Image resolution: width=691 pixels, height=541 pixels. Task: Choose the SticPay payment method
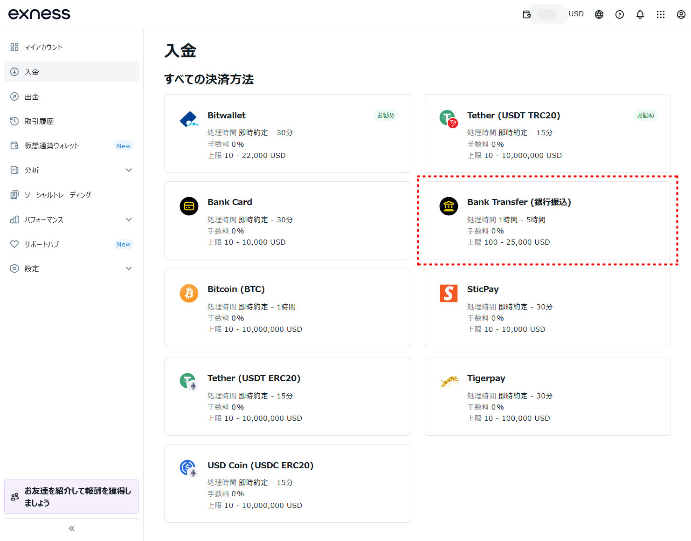[547, 308]
